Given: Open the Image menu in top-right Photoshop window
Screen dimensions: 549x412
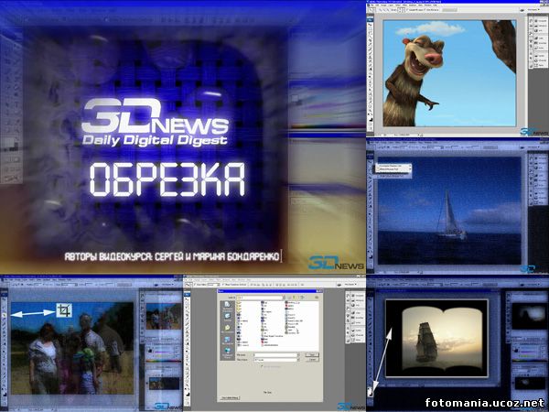Looking at the screenshot, I should (383, 5).
